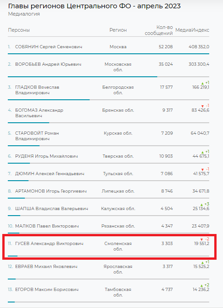Select МАЛКОВ Павел Викторович row
Image resolution: width=223 pixels, height=308 pixels.
point(109,226)
